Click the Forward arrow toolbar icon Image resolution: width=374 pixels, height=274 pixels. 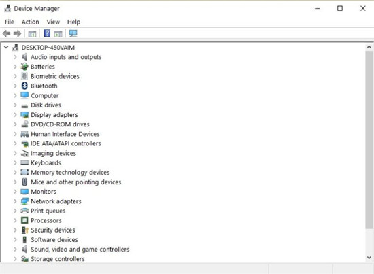17,33
